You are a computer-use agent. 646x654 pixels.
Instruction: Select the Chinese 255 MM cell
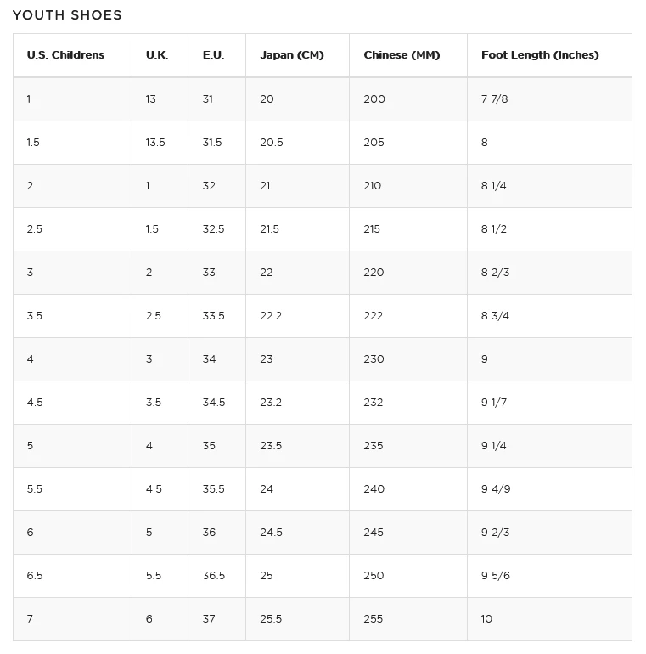(x=374, y=619)
